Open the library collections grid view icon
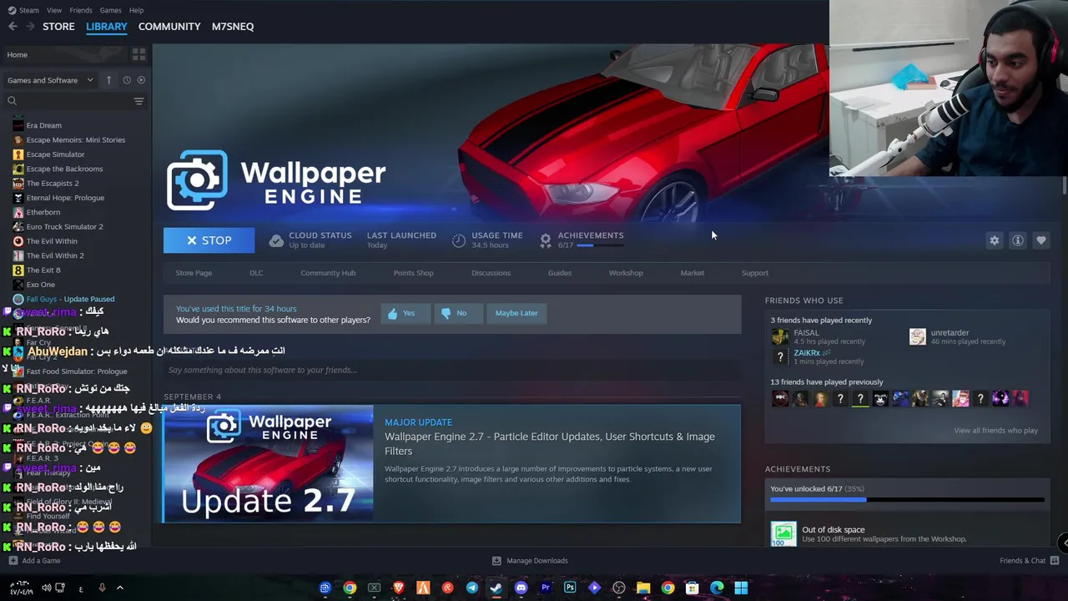 point(139,54)
